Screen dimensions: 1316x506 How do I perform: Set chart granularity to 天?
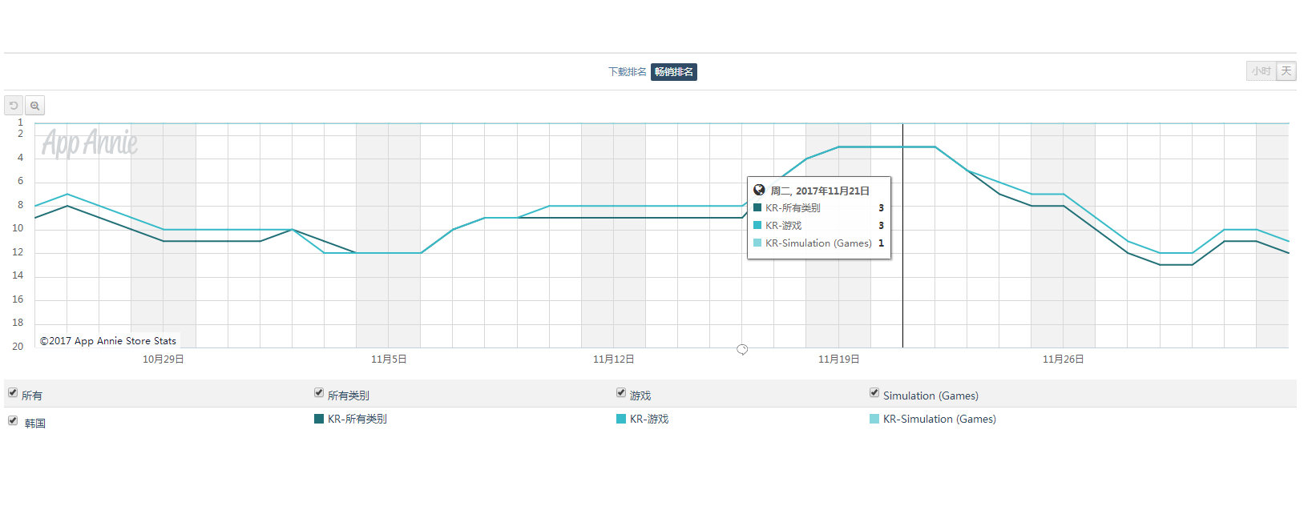tap(1286, 71)
